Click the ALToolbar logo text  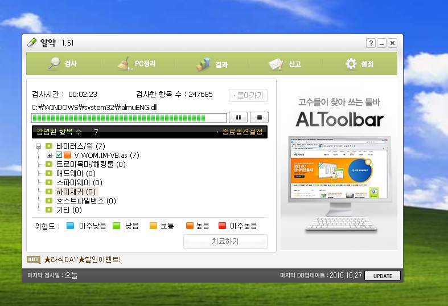[339, 119]
